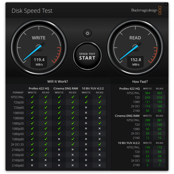This screenshot has width=174, height=174.
Task: Click ProRes 1080 read value 155
Action: (159, 102)
